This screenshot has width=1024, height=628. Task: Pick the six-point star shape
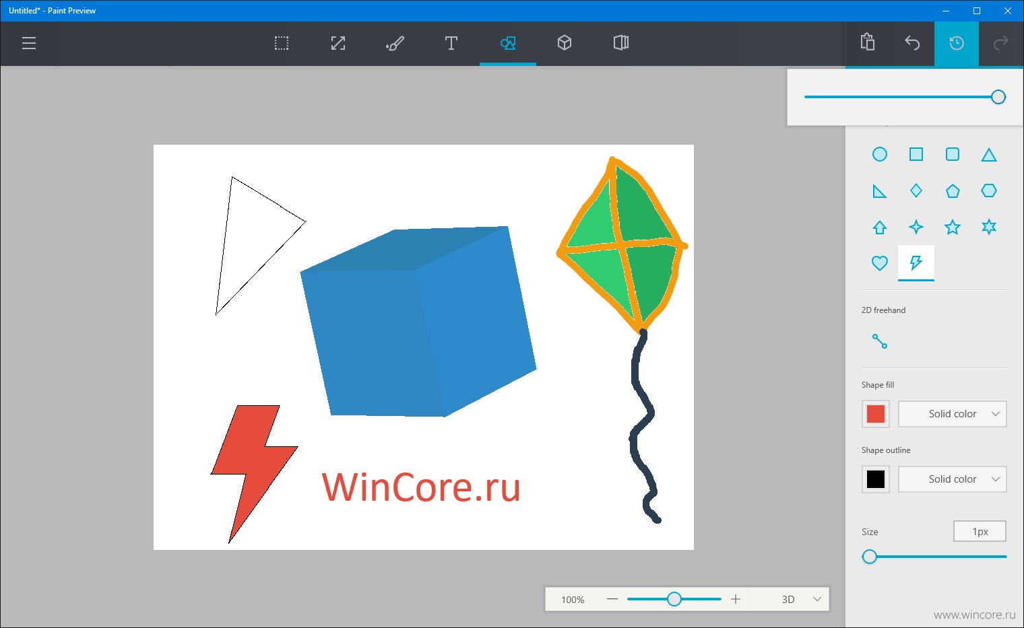click(989, 228)
